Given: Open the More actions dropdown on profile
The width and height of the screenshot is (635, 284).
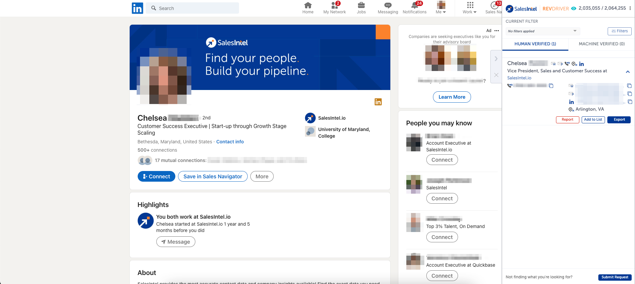Looking at the screenshot, I should click(x=262, y=176).
